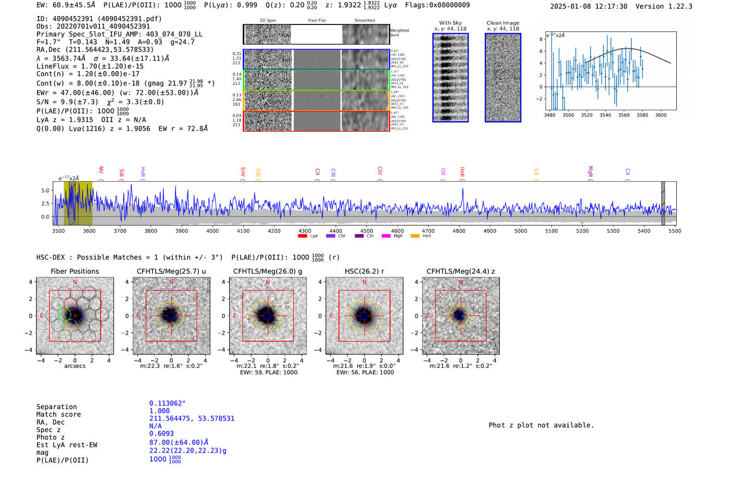Click the orange HeII legend swatch
729x496 pixels.
tap(415, 236)
